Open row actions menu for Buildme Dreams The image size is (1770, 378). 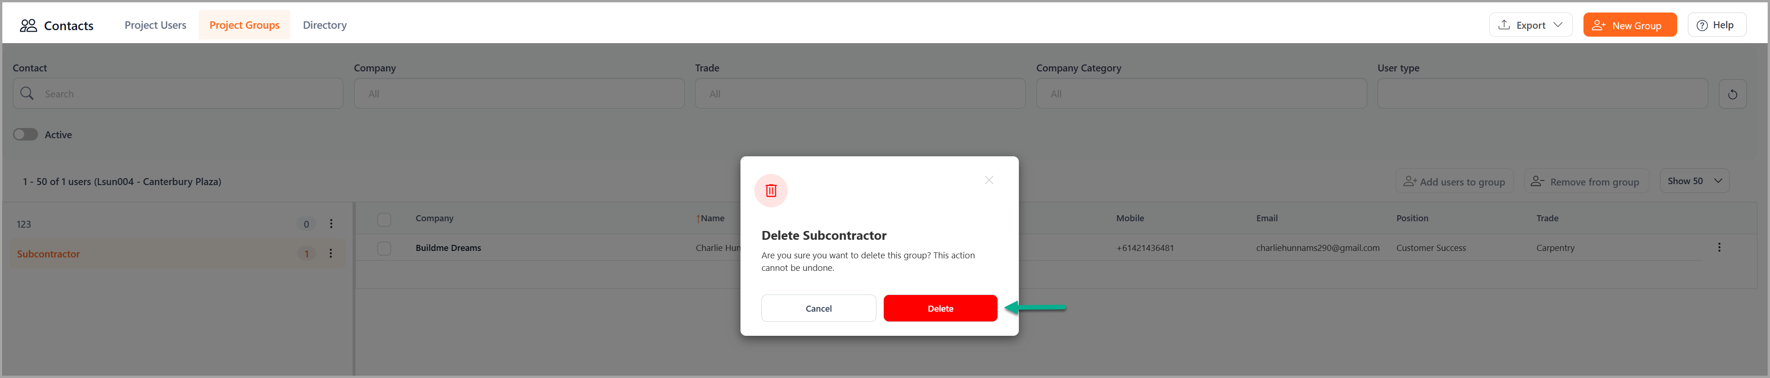click(1719, 247)
